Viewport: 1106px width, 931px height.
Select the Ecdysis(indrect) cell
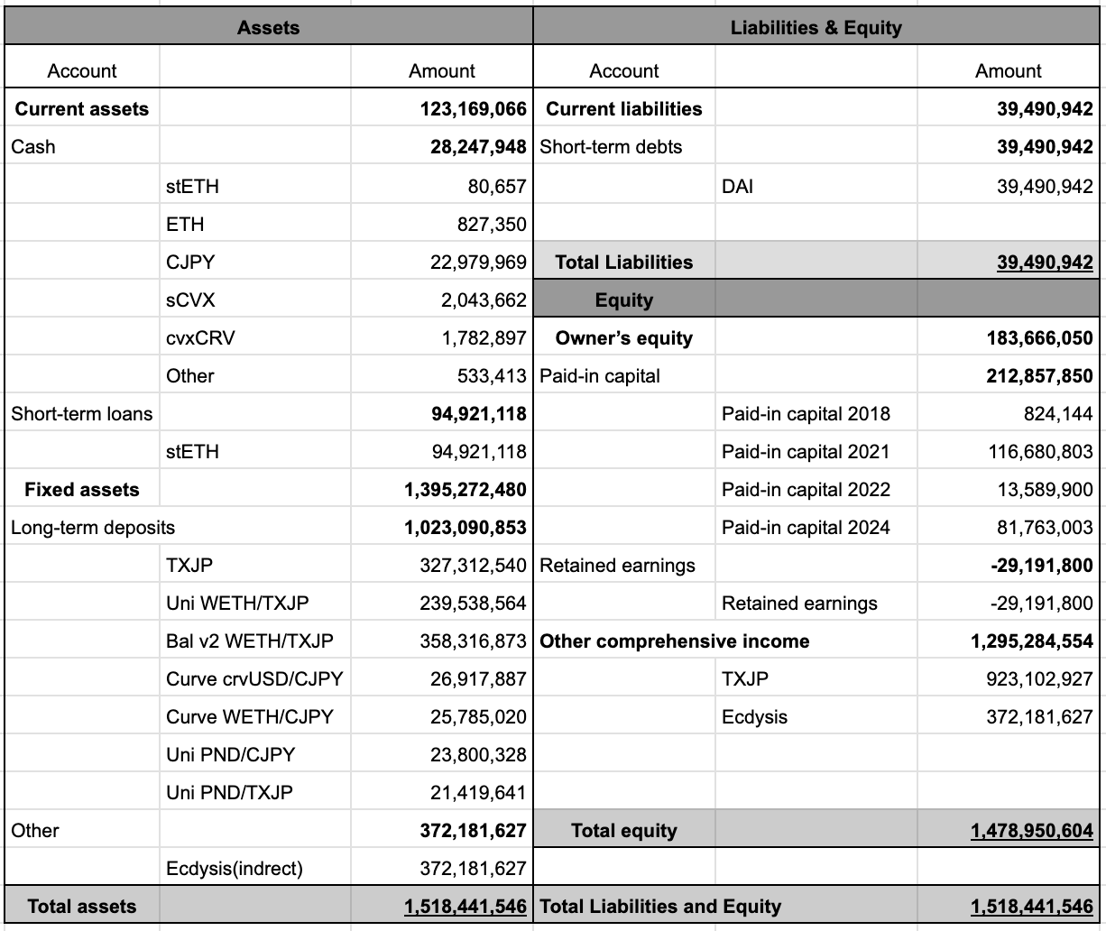tap(235, 869)
